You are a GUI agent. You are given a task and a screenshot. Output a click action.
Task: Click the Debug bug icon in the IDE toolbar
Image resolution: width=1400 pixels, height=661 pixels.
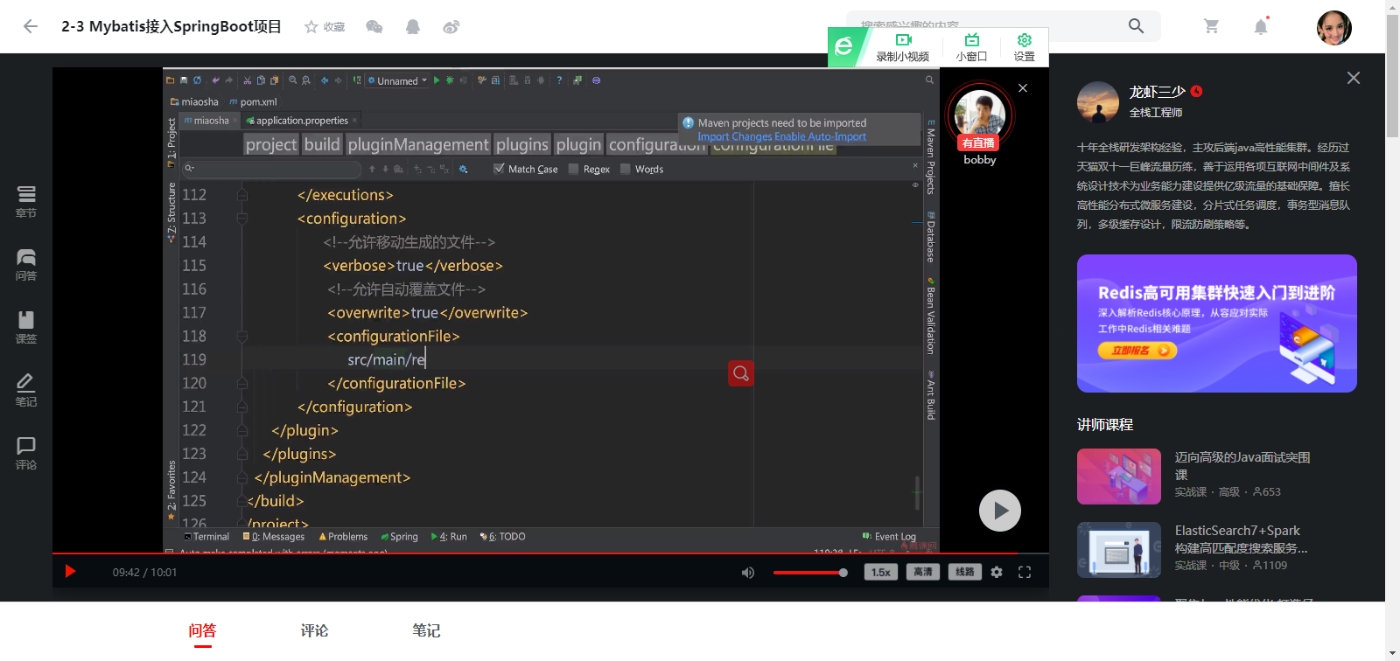tap(450, 80)
